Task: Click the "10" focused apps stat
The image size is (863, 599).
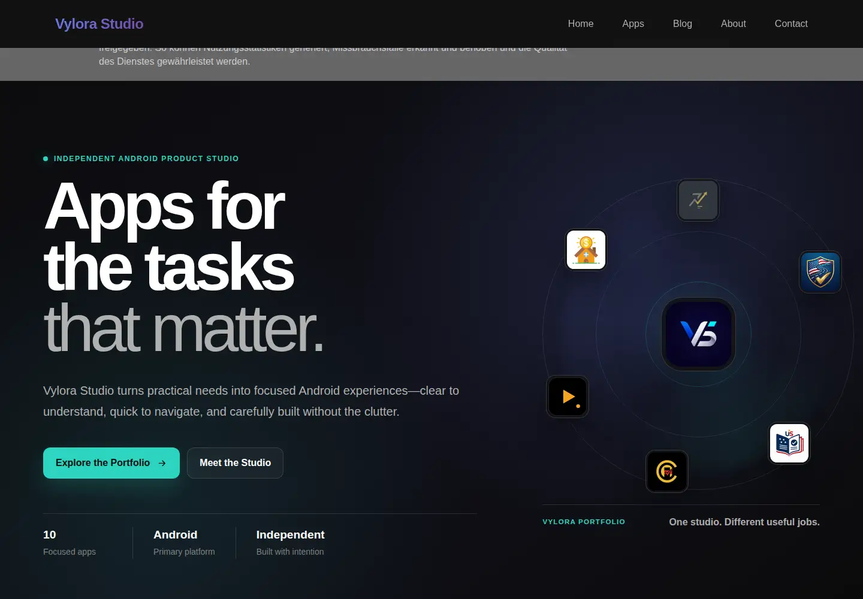Action: (x=50, y=535)
